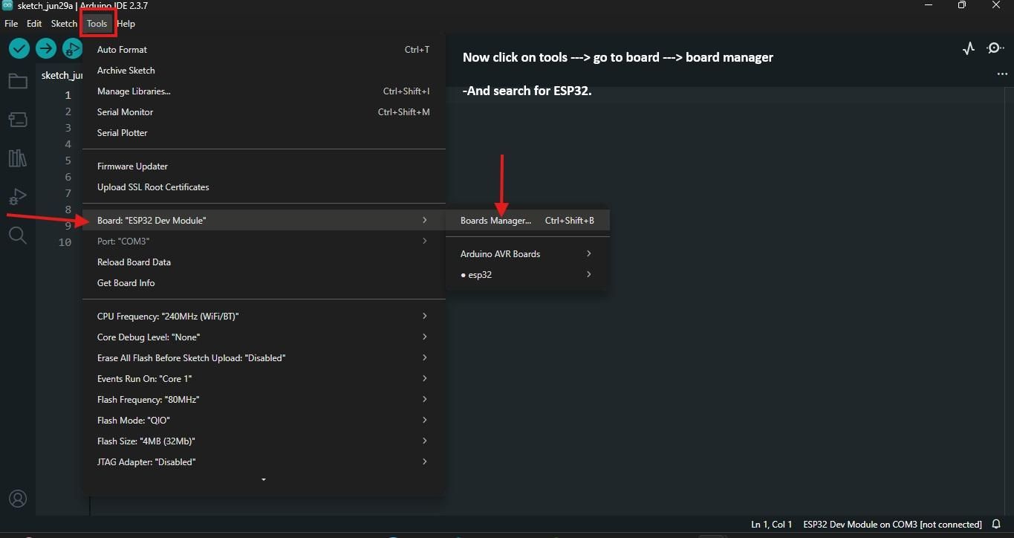Click the notifications bell in status bar
1014x538 pixels.
click(997, 525)
